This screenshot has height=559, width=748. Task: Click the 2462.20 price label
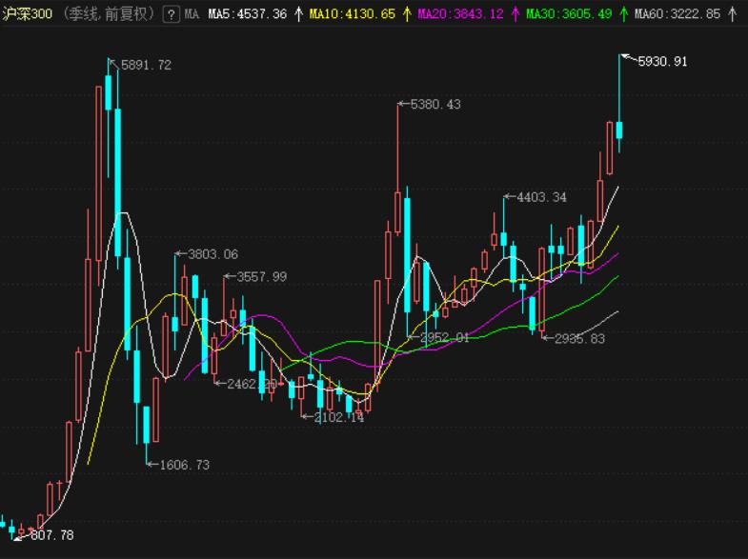pos(252,384)
